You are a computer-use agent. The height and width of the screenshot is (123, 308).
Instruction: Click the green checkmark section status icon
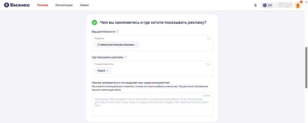pyautogui.click(x=94, y=22)
